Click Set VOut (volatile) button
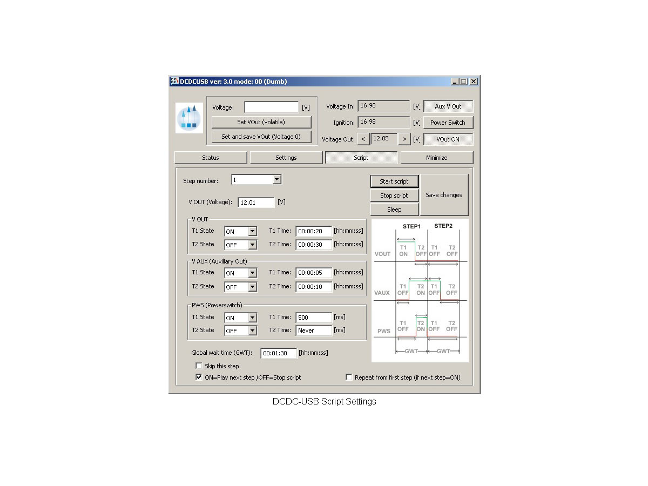The width and height of the screenshot is (648, 486). tap(261, 122)
